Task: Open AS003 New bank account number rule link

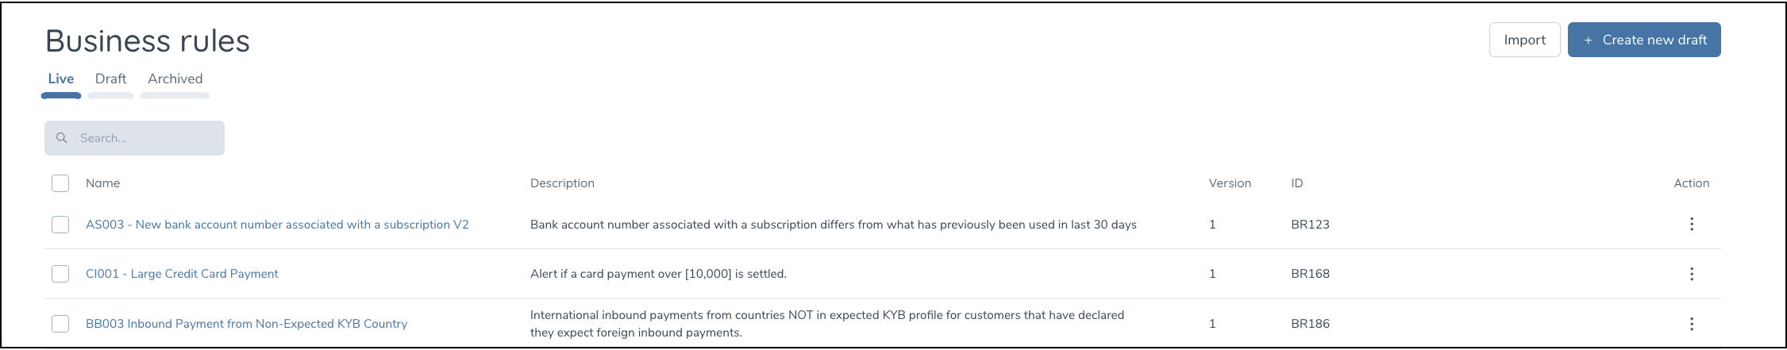Action: point(277,225)
